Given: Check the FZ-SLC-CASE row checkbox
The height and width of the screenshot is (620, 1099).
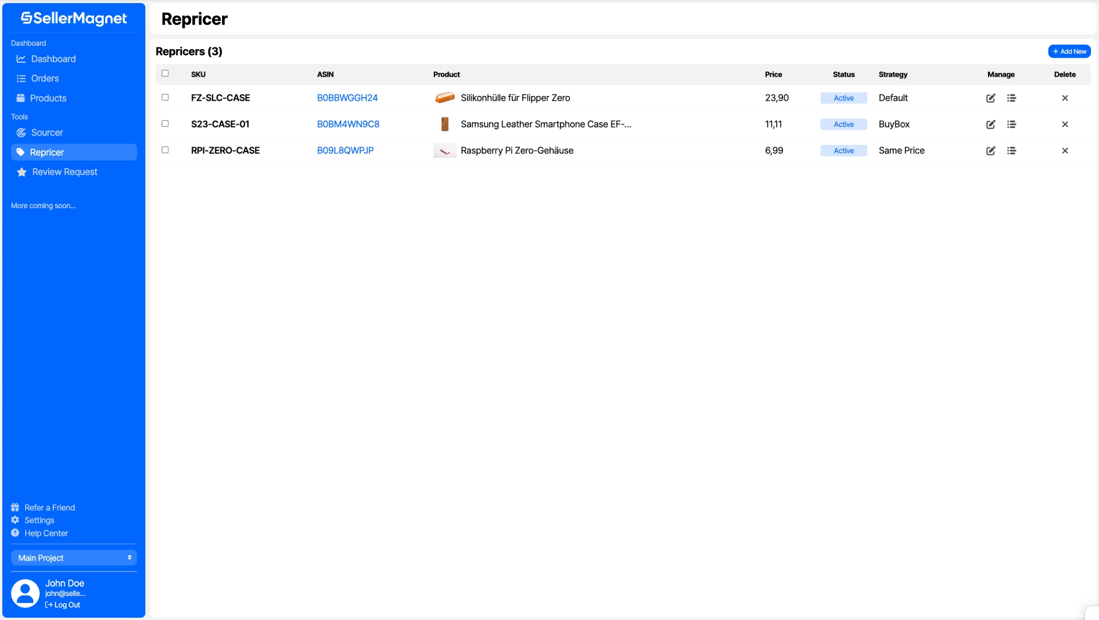Looking at the screenshot, I should tap(165, 97).
